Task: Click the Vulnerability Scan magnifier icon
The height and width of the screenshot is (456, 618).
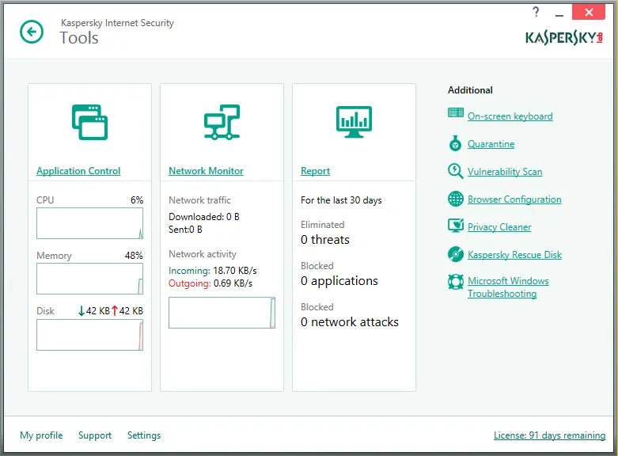Action: click(x=456, y=171)
